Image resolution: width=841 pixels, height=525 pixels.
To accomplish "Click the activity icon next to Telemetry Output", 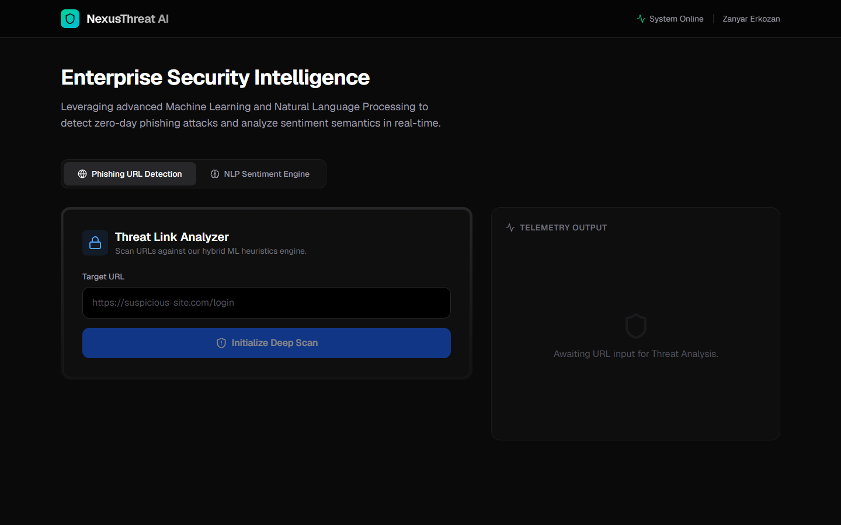I will tap(510, 228).
